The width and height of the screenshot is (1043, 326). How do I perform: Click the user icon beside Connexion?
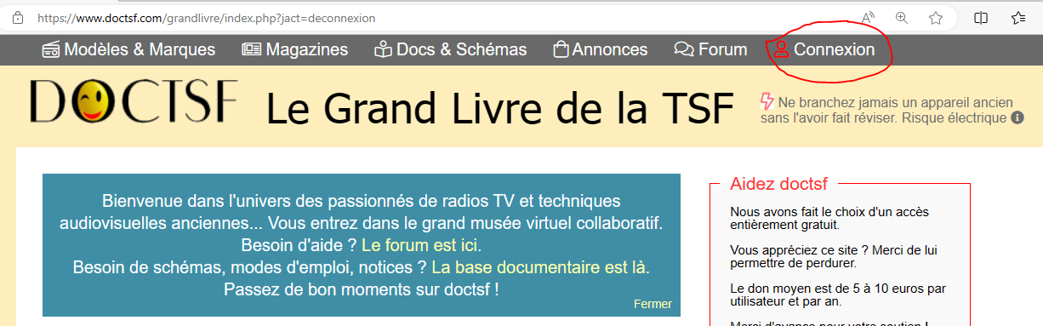coord(781,50)
